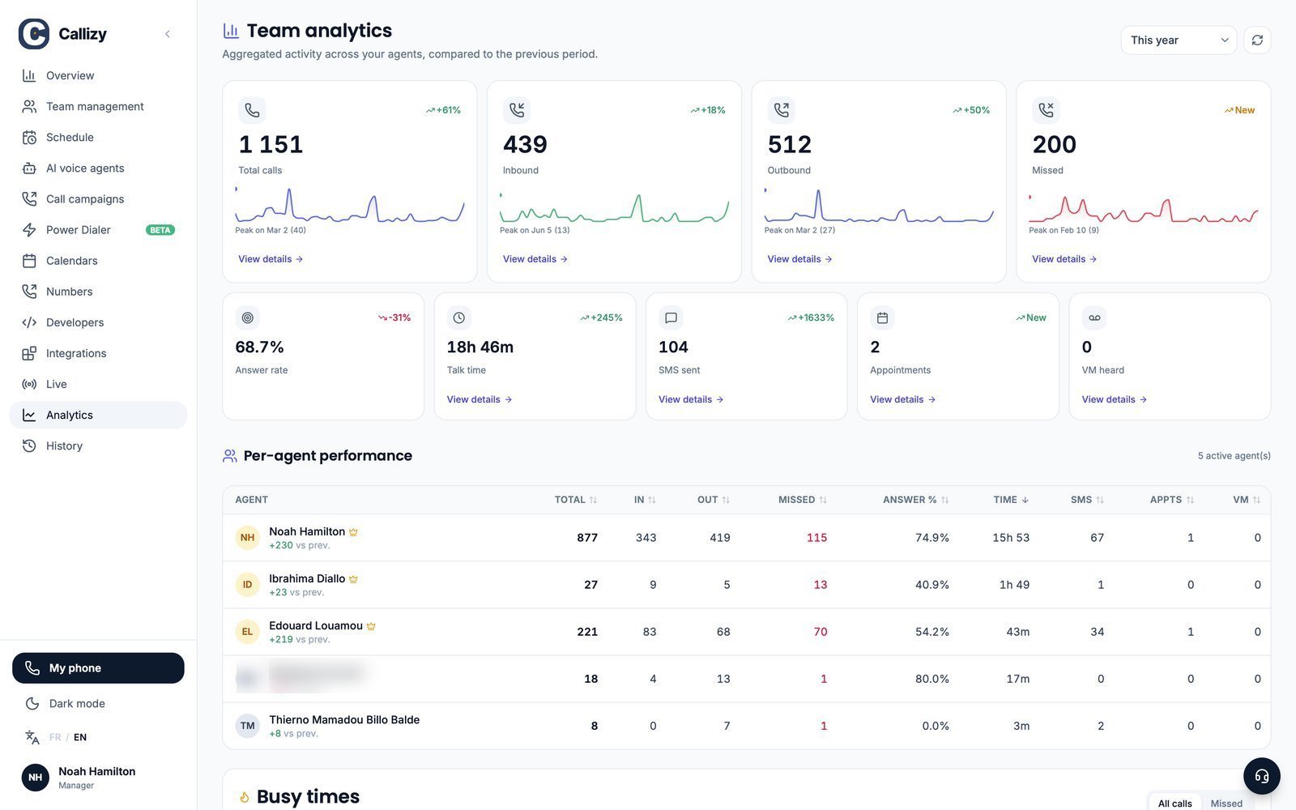Click the language translate icon

(x=32, y=737)
